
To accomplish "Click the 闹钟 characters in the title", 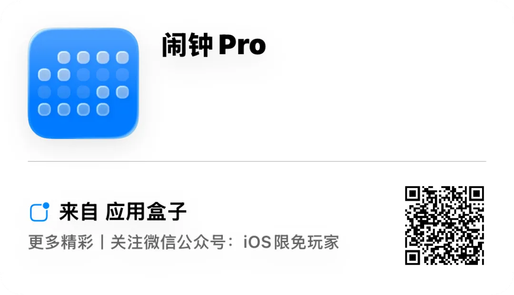I will click(x=188, y=45).
